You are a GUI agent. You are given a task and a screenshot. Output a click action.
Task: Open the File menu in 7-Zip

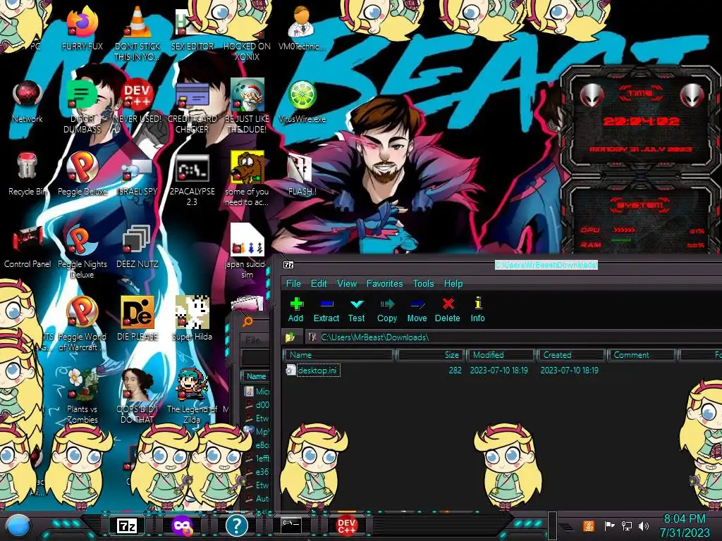pos(293,283)
